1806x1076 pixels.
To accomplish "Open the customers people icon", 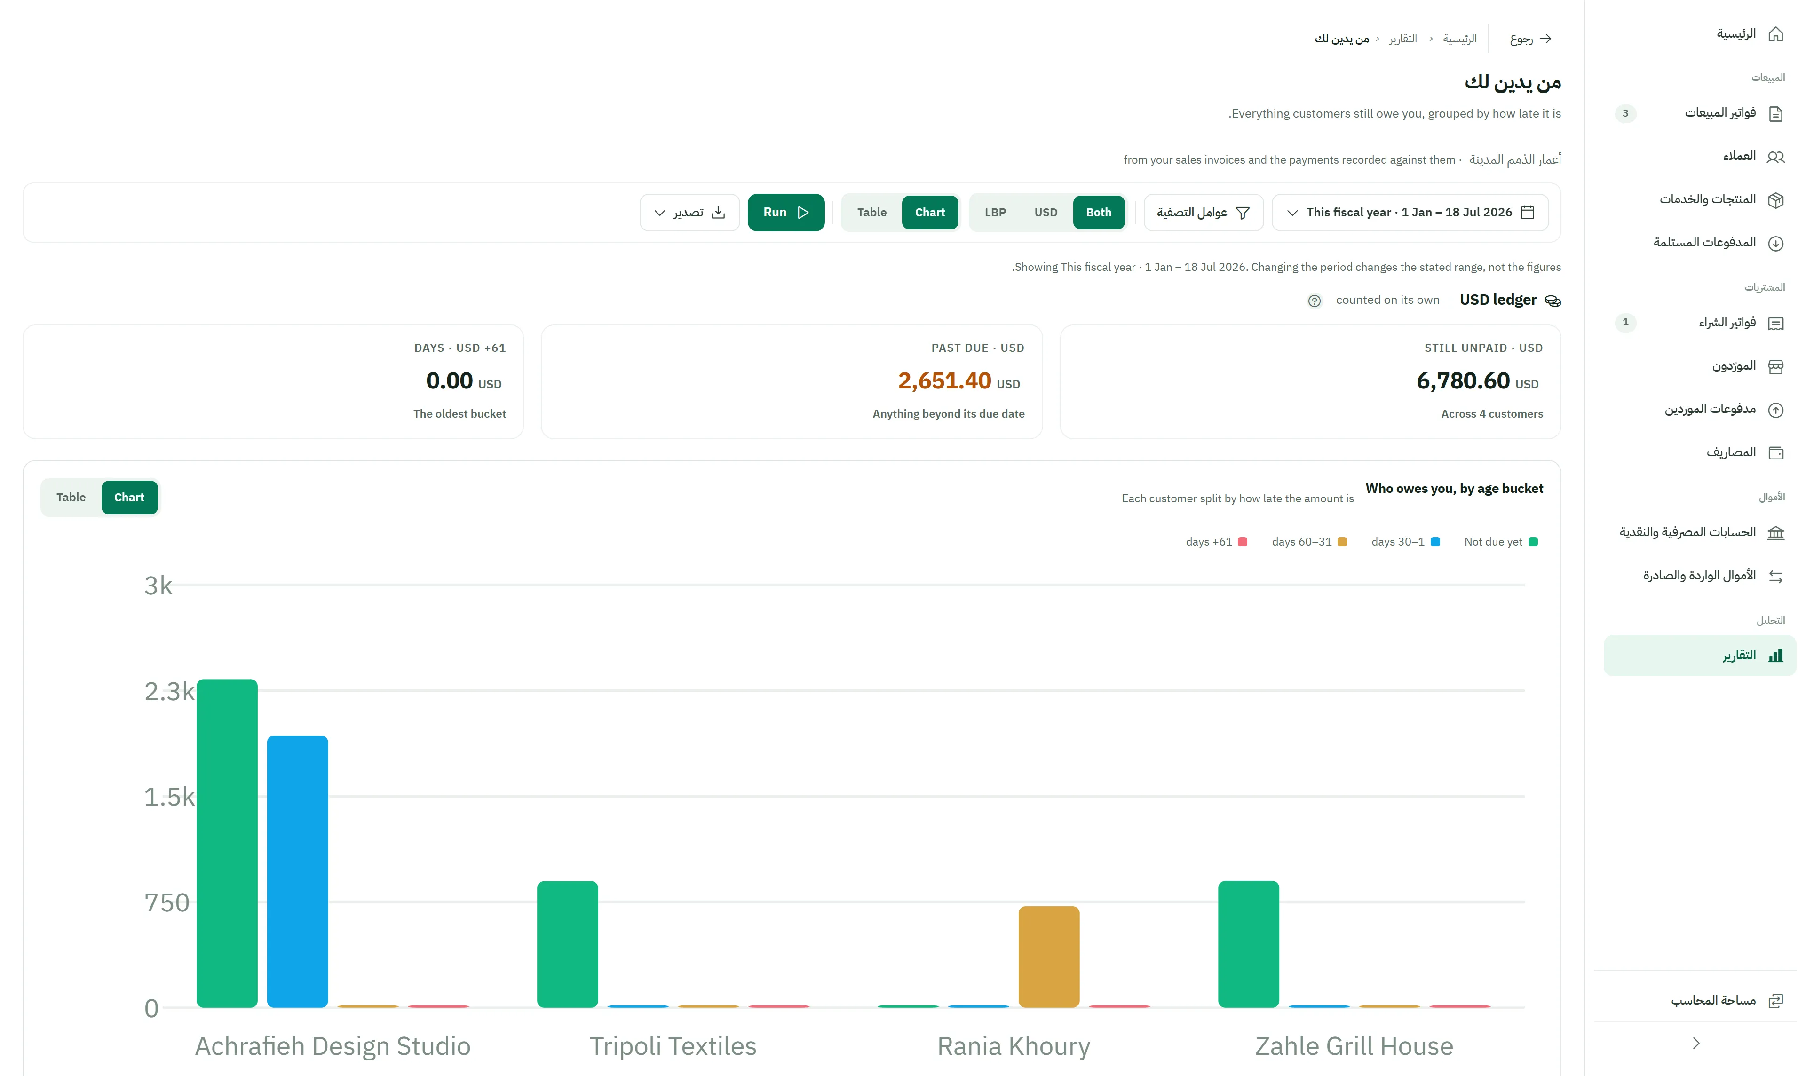I will (x=1775, y=157).
